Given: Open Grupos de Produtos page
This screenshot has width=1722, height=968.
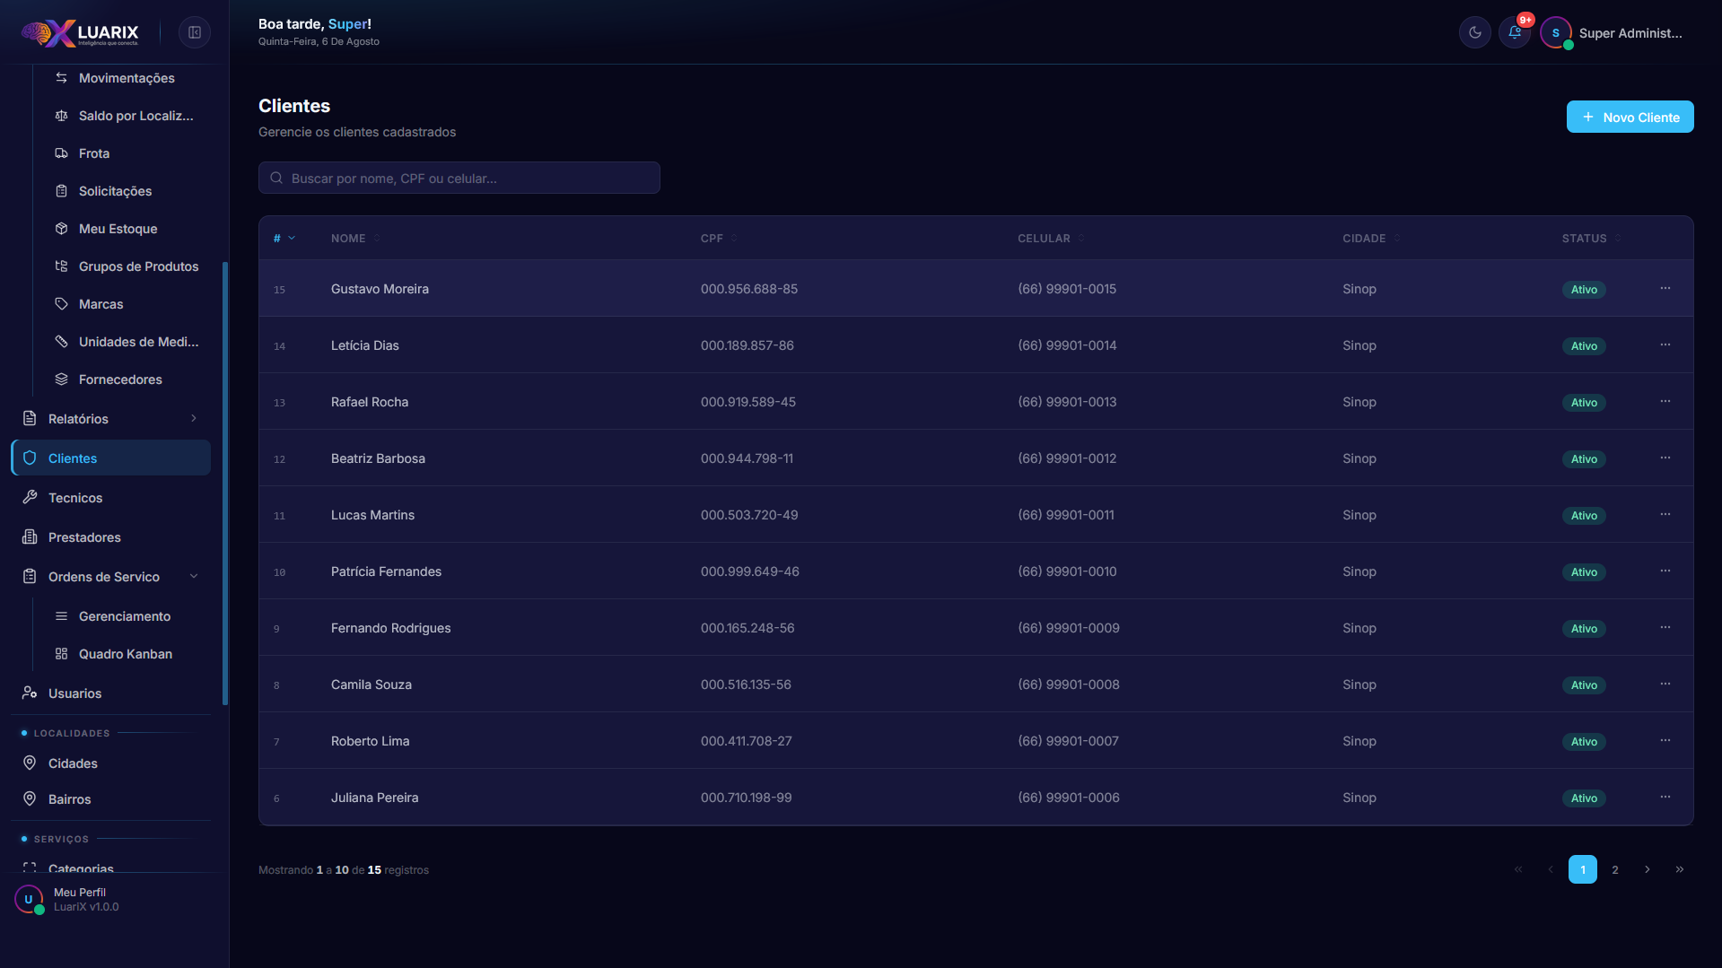Looking at the screenshot, I should point(138,266).
